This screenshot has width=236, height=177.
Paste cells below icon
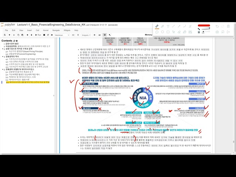tap(22, 35)
